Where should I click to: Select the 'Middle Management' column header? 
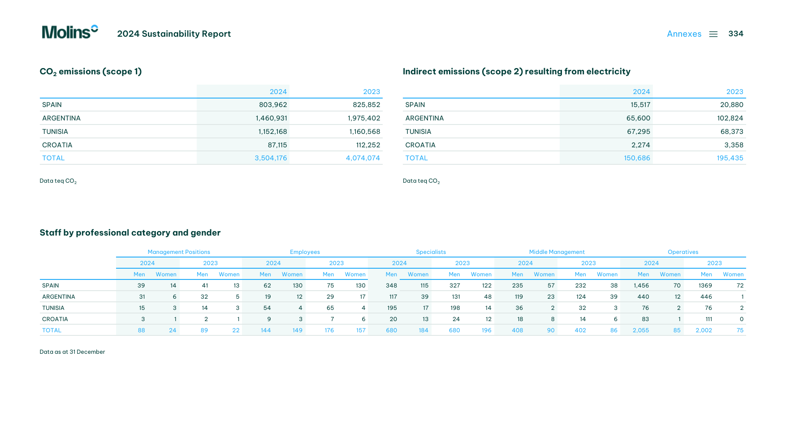tap(557, 252)
